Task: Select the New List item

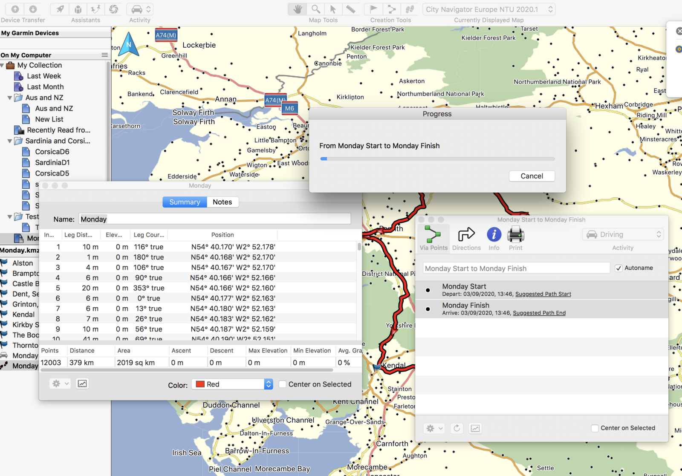Action: pos(49,119)
